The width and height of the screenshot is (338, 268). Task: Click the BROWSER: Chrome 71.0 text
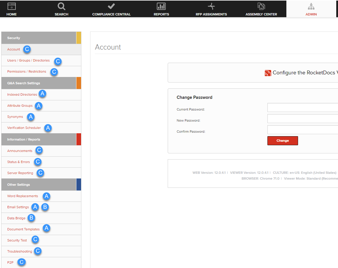[x=260, y=178]
